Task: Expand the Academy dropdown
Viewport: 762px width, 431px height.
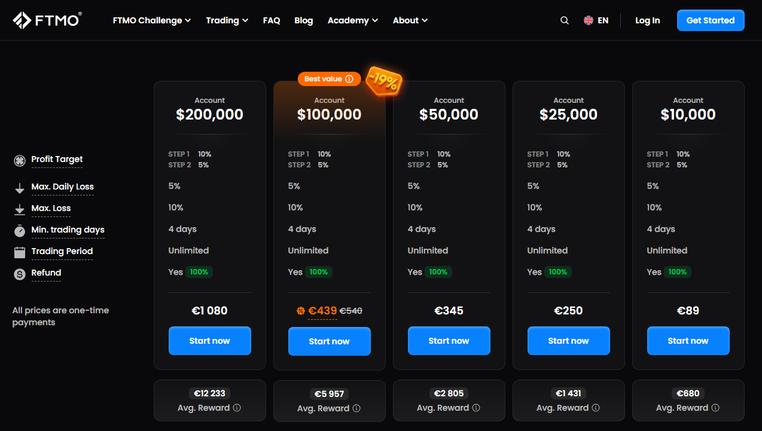Action: 352,20
